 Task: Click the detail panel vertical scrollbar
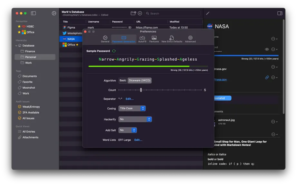click(x=283, y=67)
